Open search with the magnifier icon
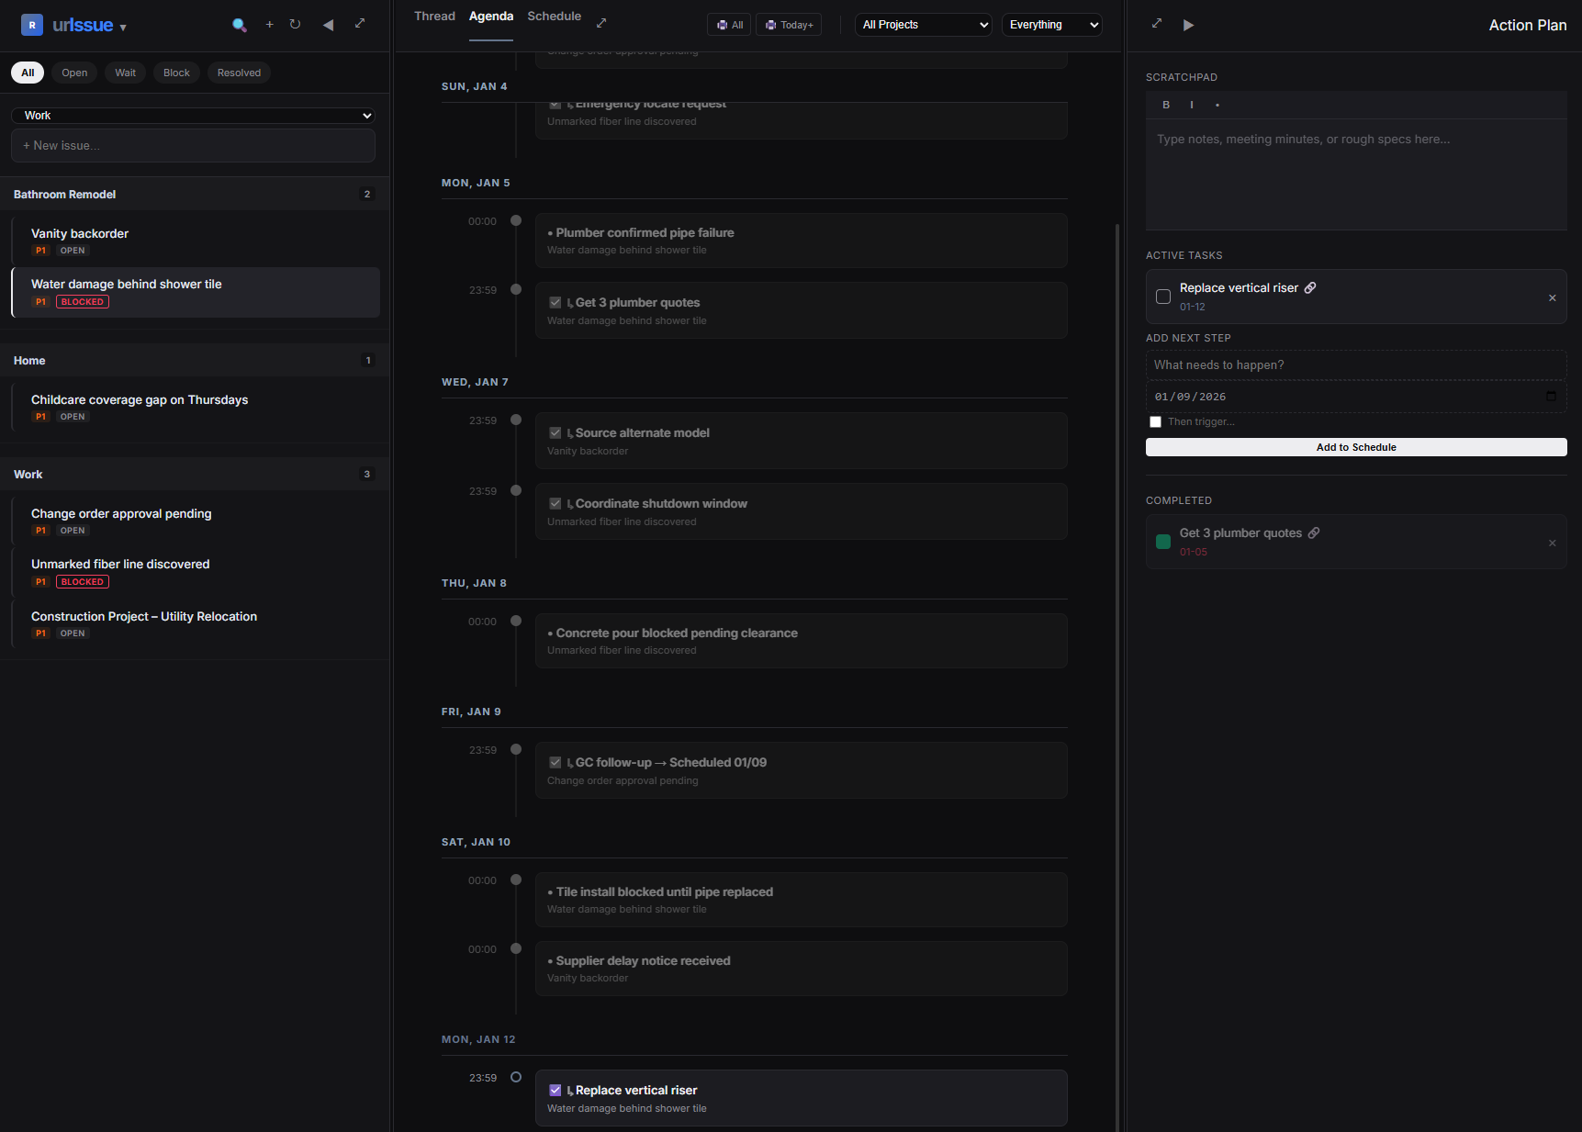Viewport: 1582px width, 1132px height. pyautogui.click(x=240, y=25)
